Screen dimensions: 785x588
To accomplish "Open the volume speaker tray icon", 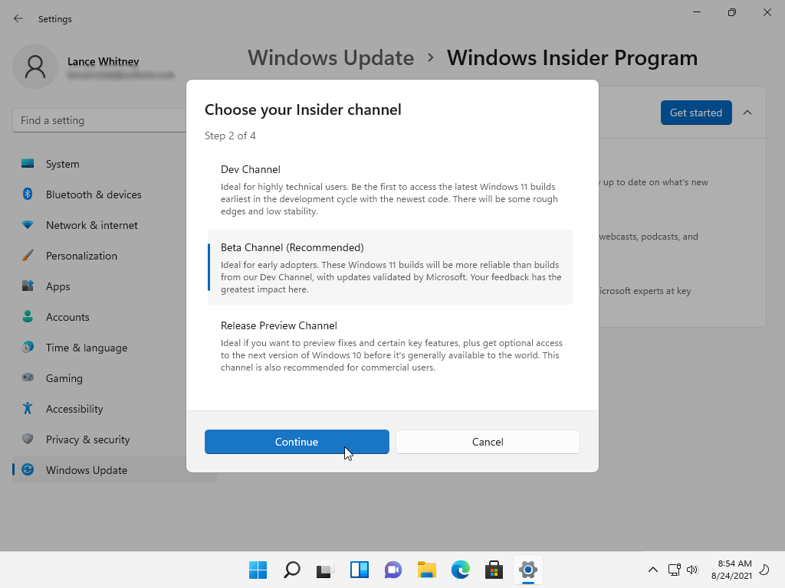I will point(692,570).
